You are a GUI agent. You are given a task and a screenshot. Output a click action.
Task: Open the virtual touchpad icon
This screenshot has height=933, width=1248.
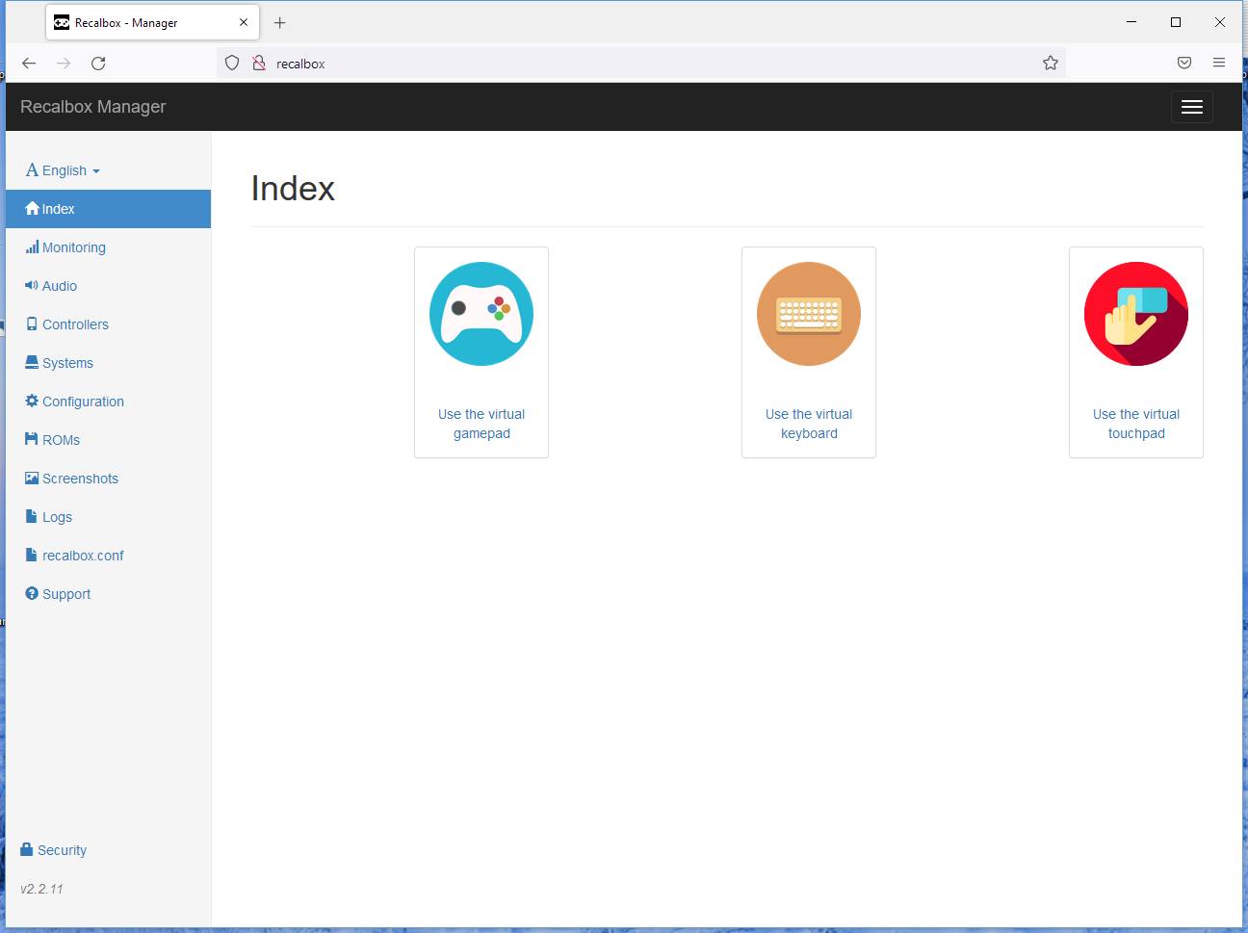1136,314
